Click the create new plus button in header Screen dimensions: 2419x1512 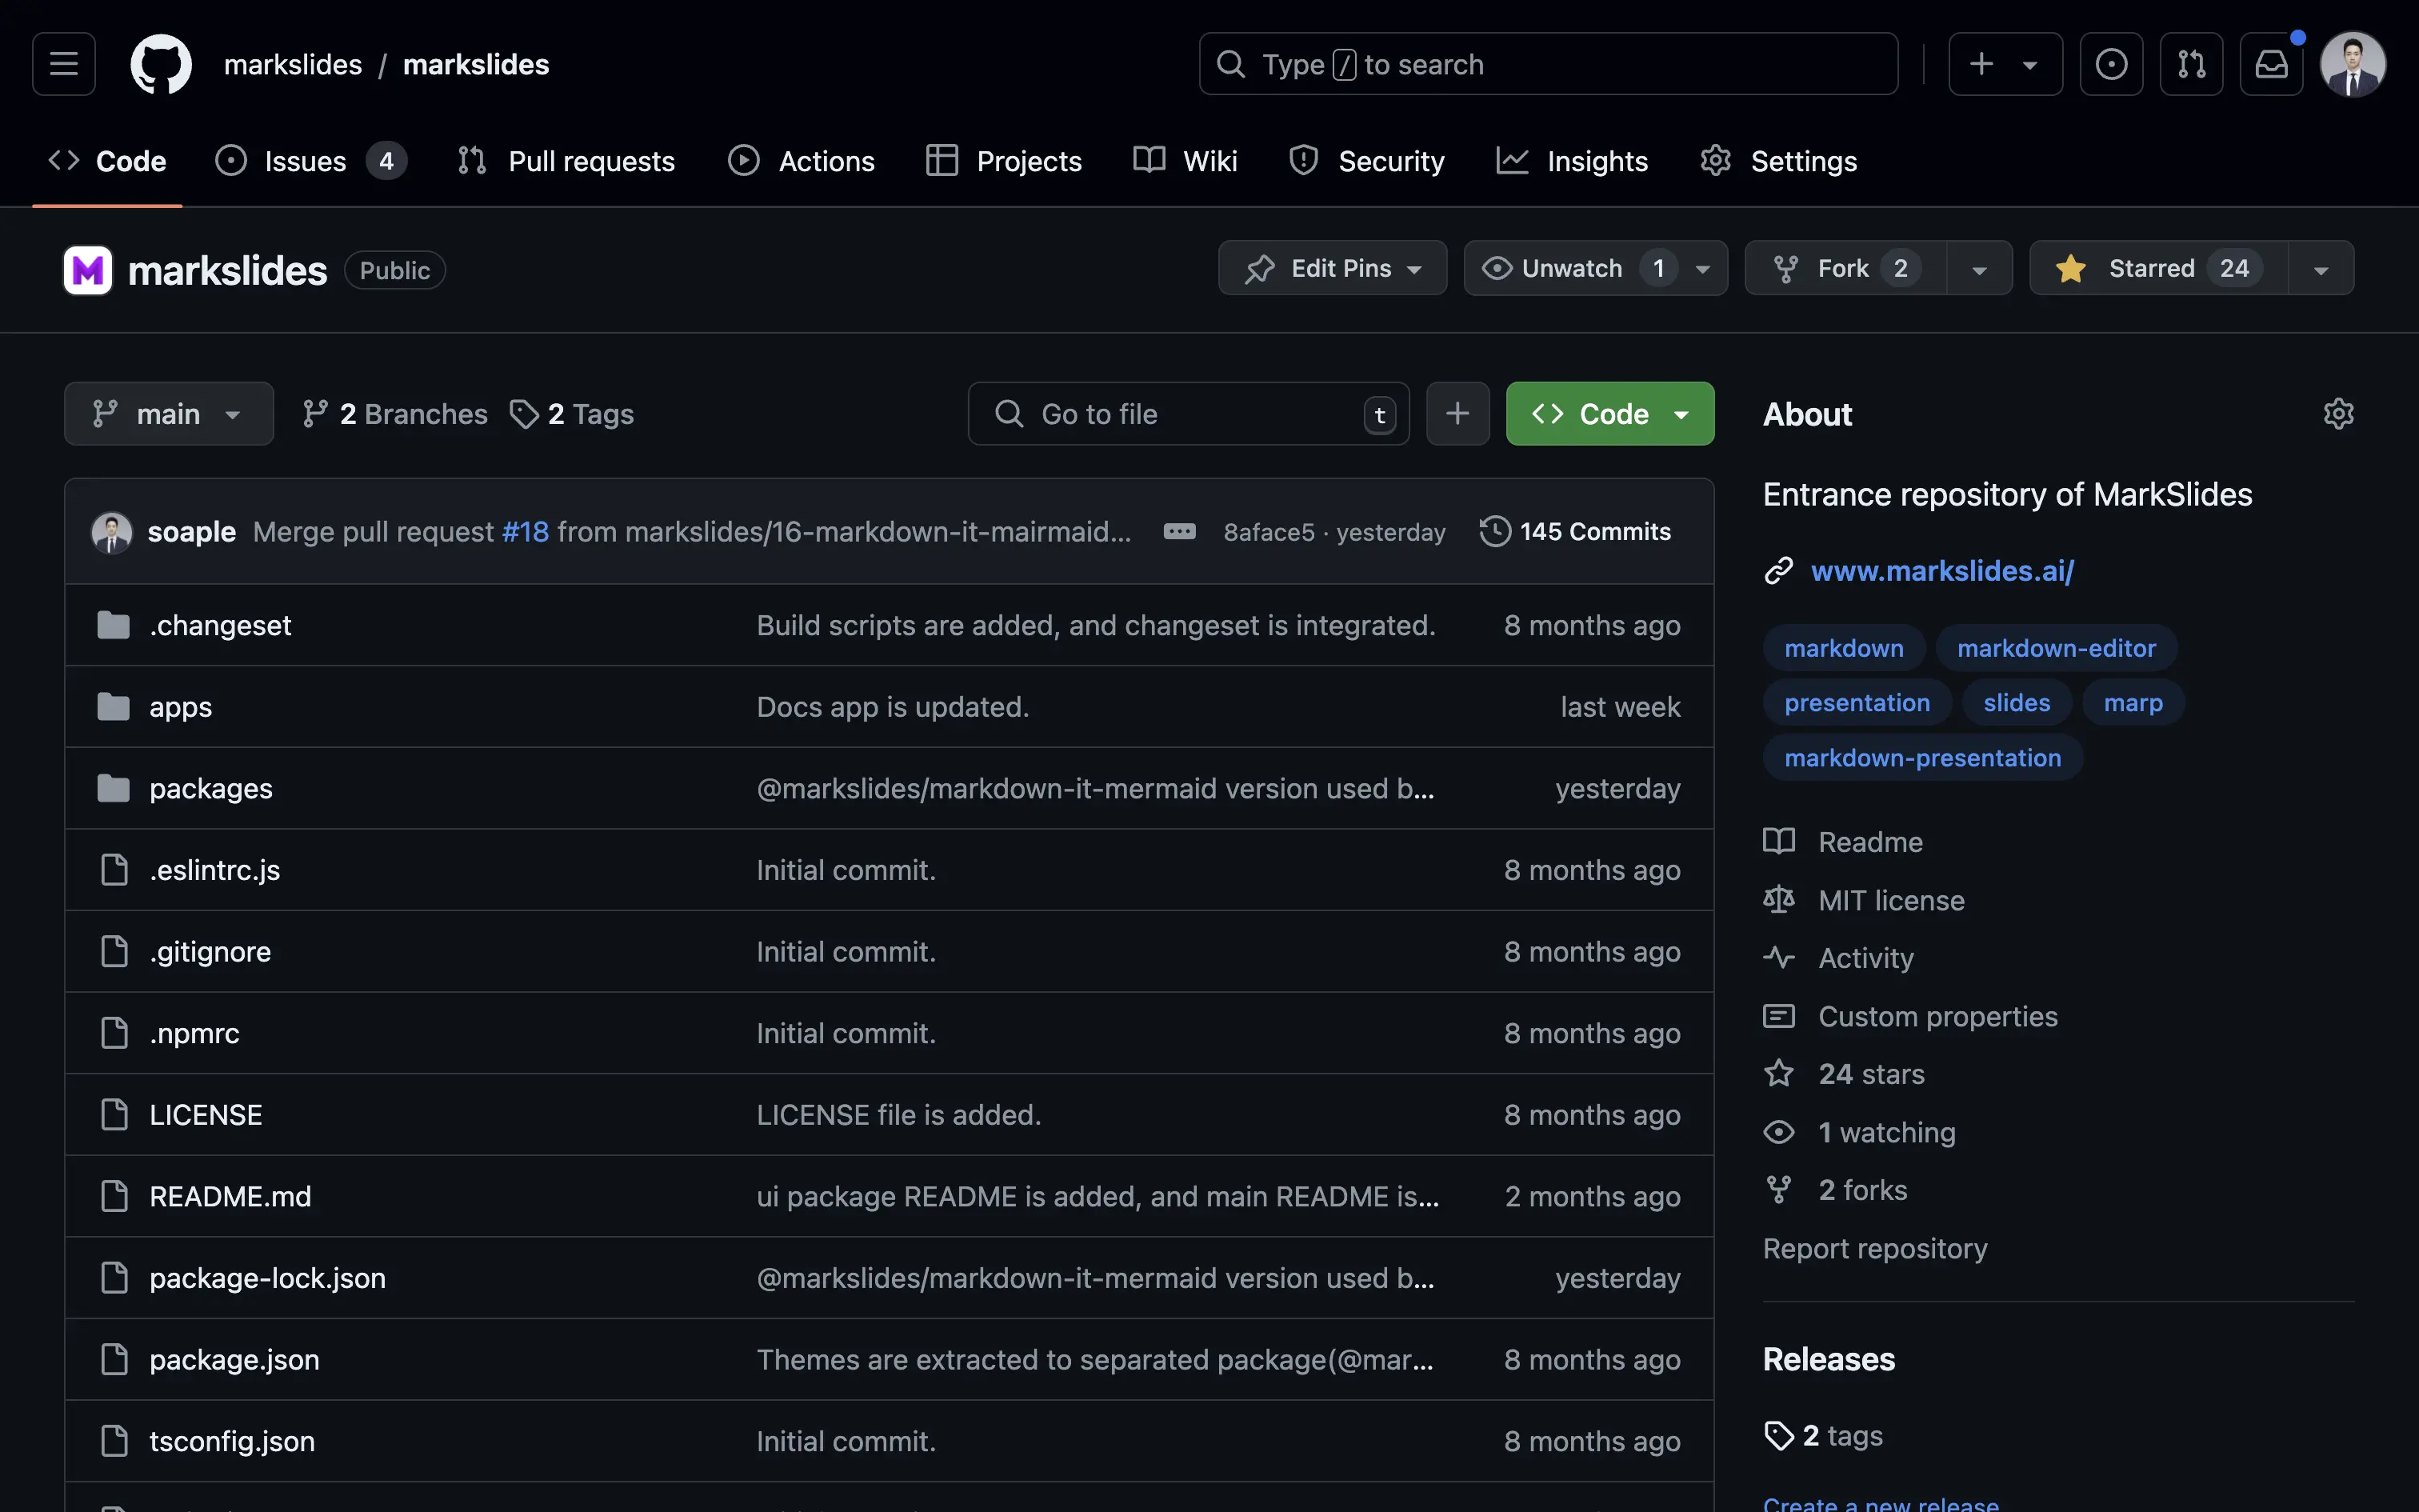2005,64
